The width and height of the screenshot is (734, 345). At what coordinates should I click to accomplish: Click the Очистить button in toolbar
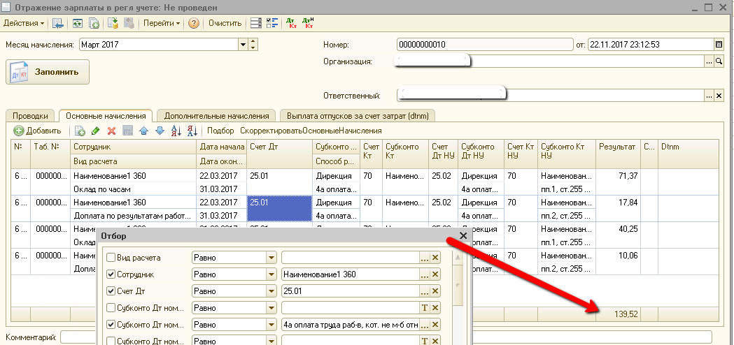[x=225, y=23]
